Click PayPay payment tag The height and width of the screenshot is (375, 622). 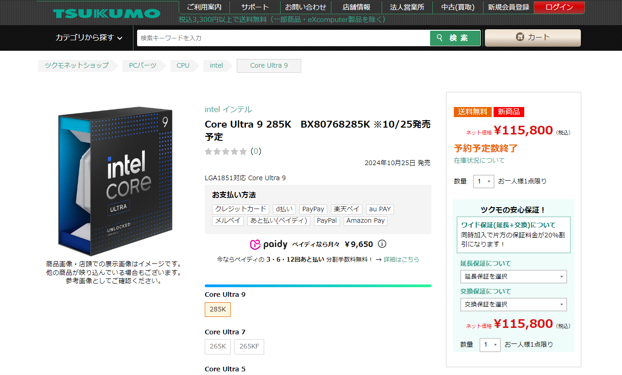pyautogui.click(x=313, y=209)
